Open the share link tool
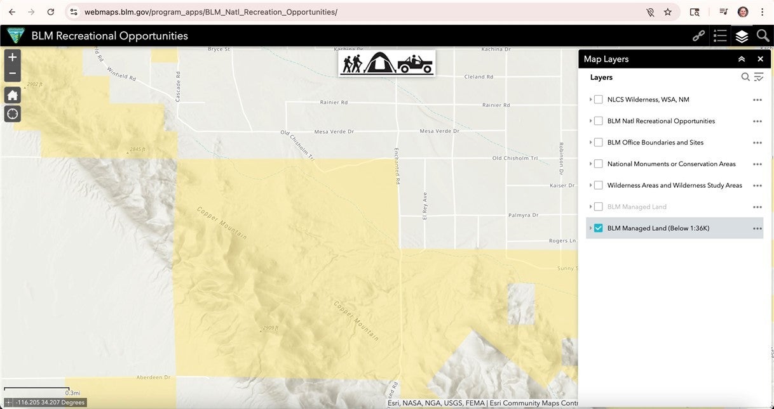Screen dimensions: 774x409 698,36
